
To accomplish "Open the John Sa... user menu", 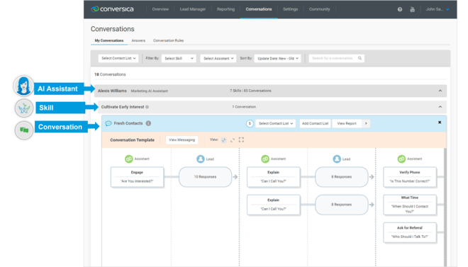I will (x=438, y=9).
